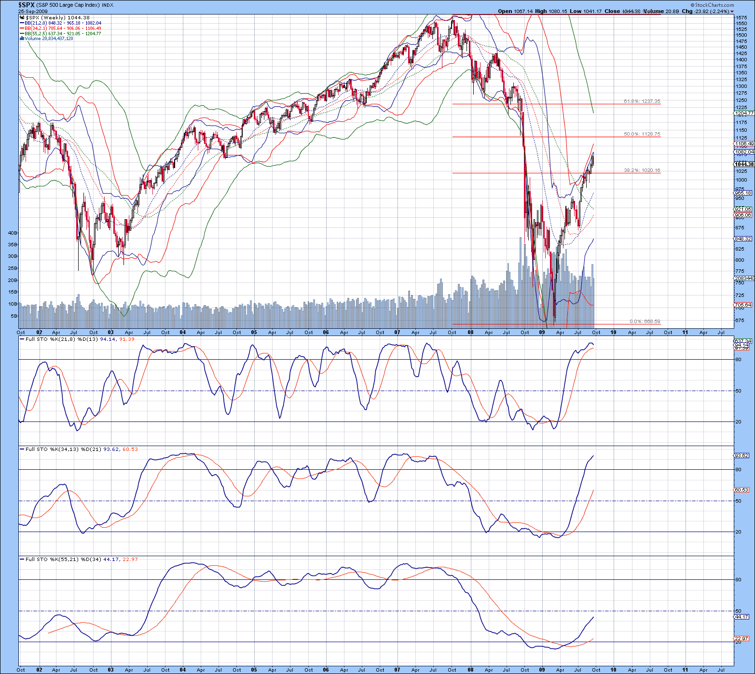The height and width of the screenshot is (674, 755).
Task: Click the StockCharts.com copyright link
Action: coord(714,5)
